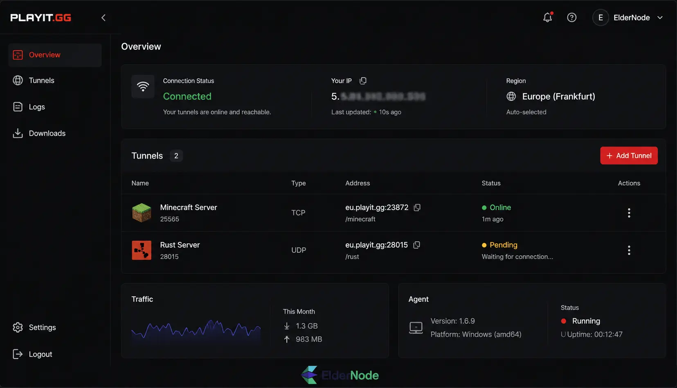Click the upload arrow icon by 983 MB
Screen dimensions: 677x388
pyautogui.click(x=287, y=339)
